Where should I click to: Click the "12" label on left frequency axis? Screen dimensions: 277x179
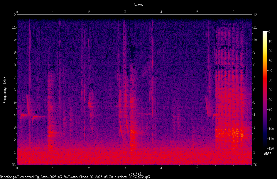(14, 15)
